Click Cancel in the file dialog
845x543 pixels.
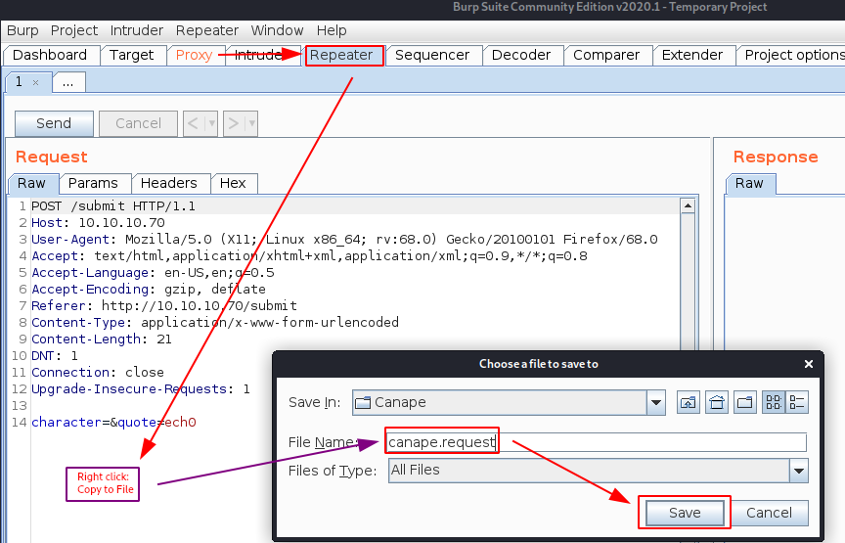coord(769,513)
